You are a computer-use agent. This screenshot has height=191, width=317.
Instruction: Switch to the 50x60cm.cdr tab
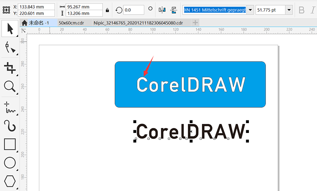tap(71, 23)
